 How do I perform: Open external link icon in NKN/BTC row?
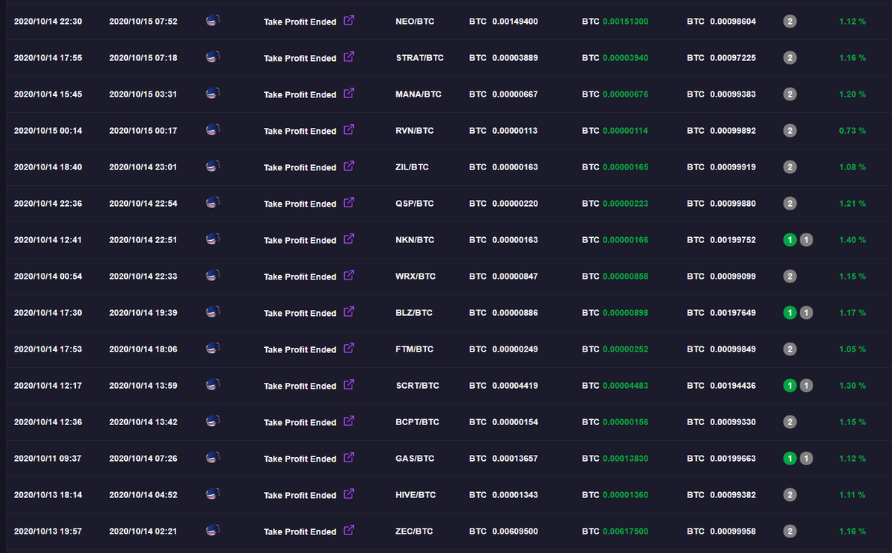[349, 239]
